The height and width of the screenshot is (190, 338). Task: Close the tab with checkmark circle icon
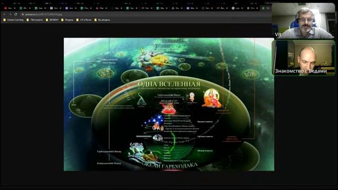pos(212,8)
